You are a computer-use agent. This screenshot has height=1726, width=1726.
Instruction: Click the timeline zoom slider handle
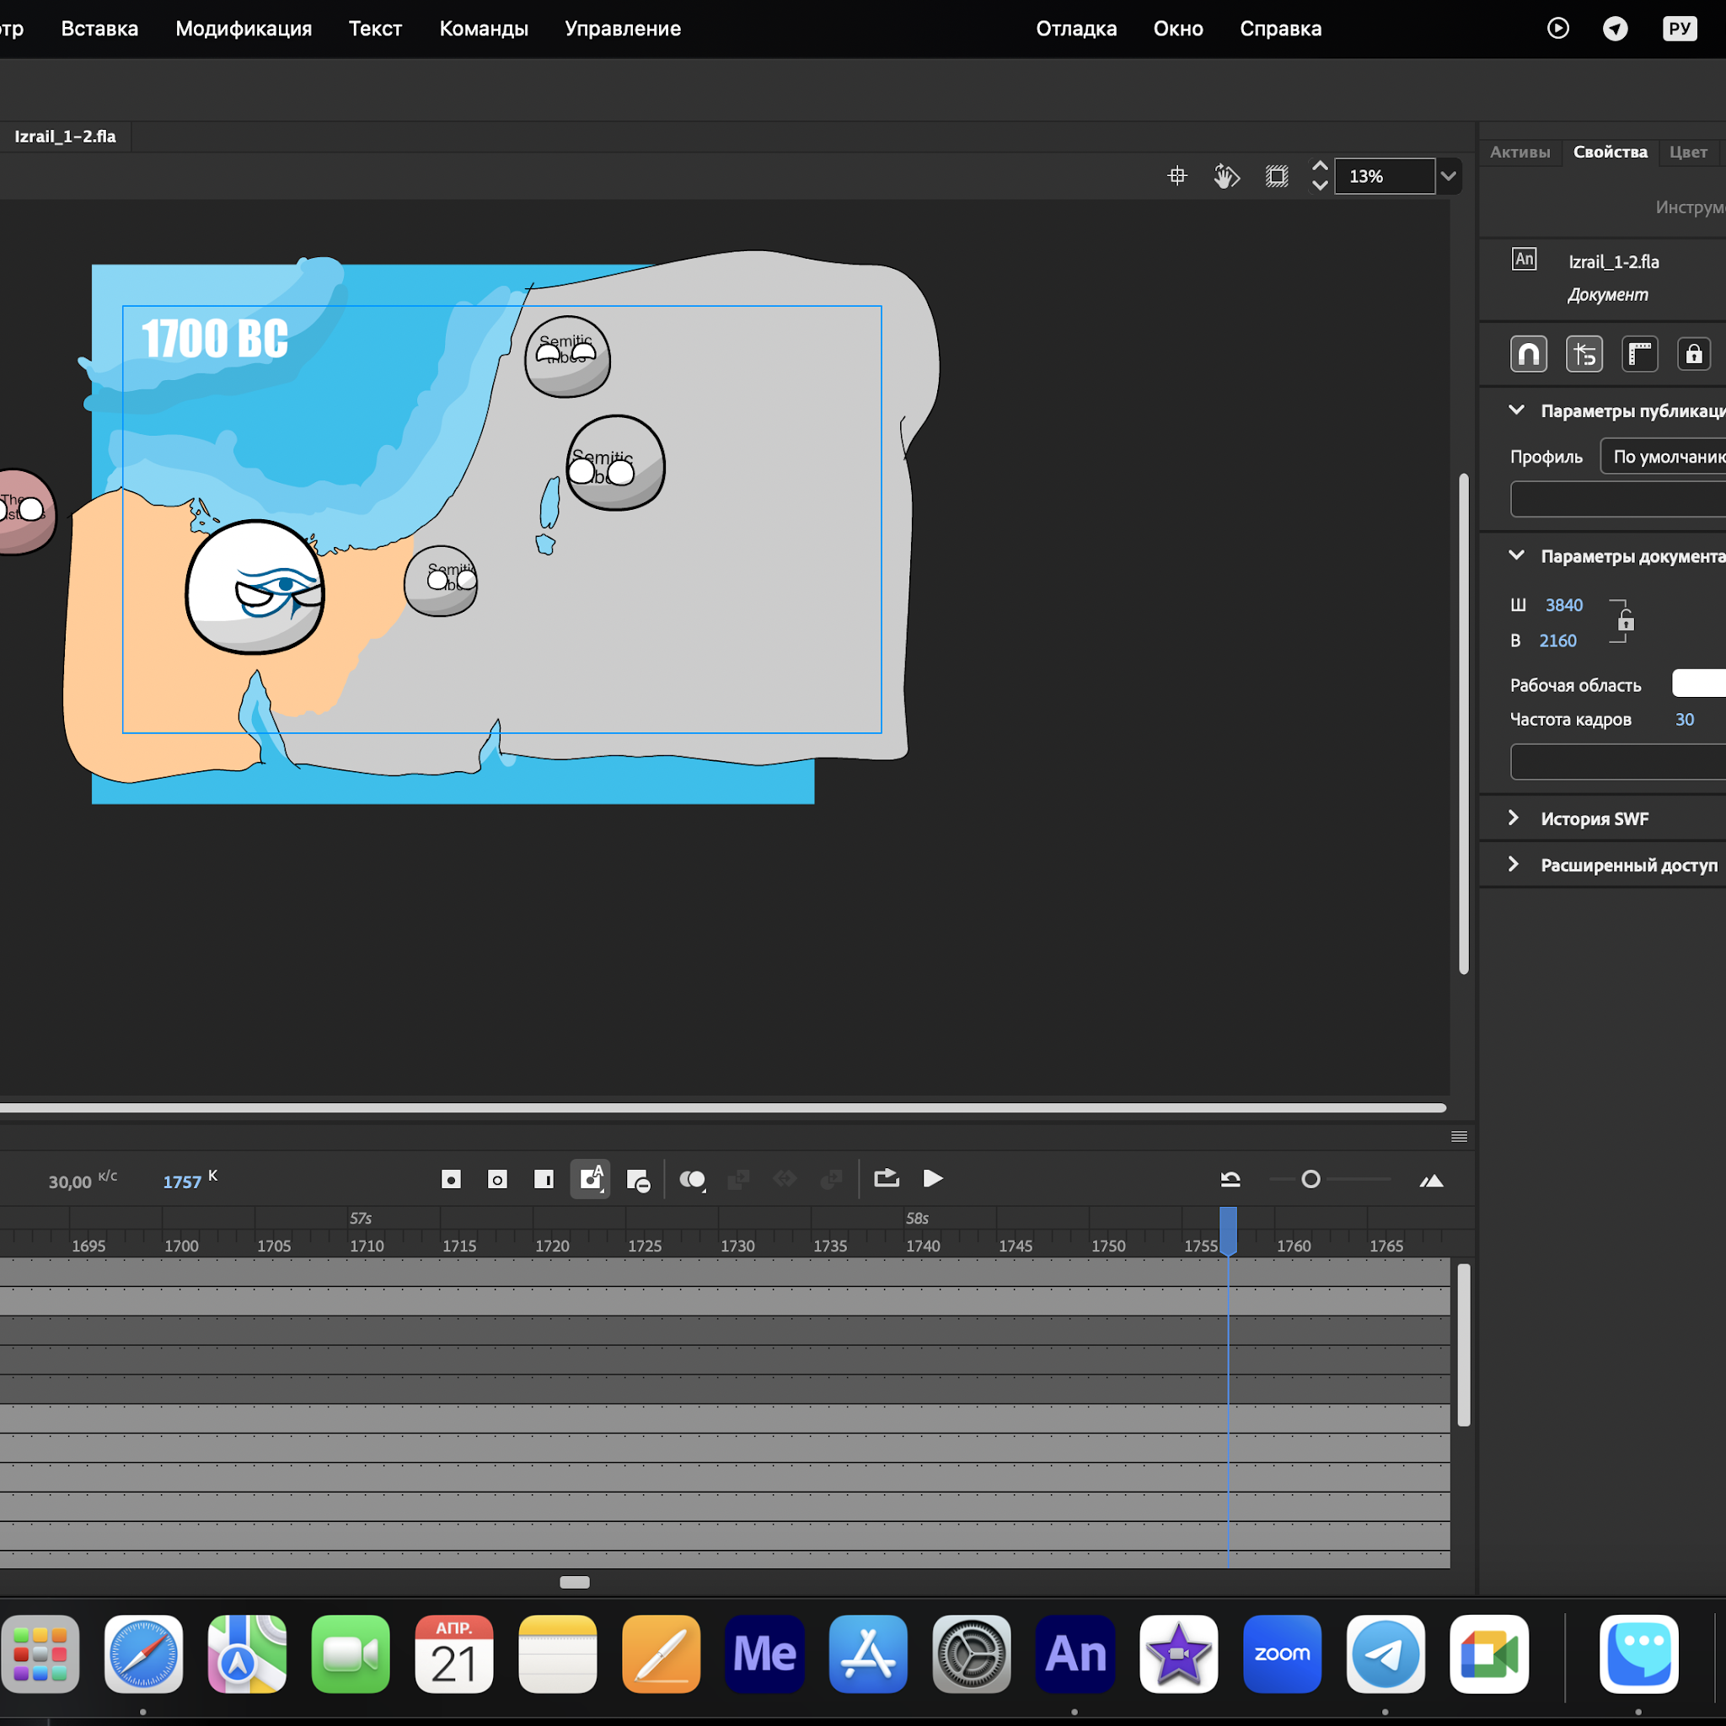point(1311,1179)
